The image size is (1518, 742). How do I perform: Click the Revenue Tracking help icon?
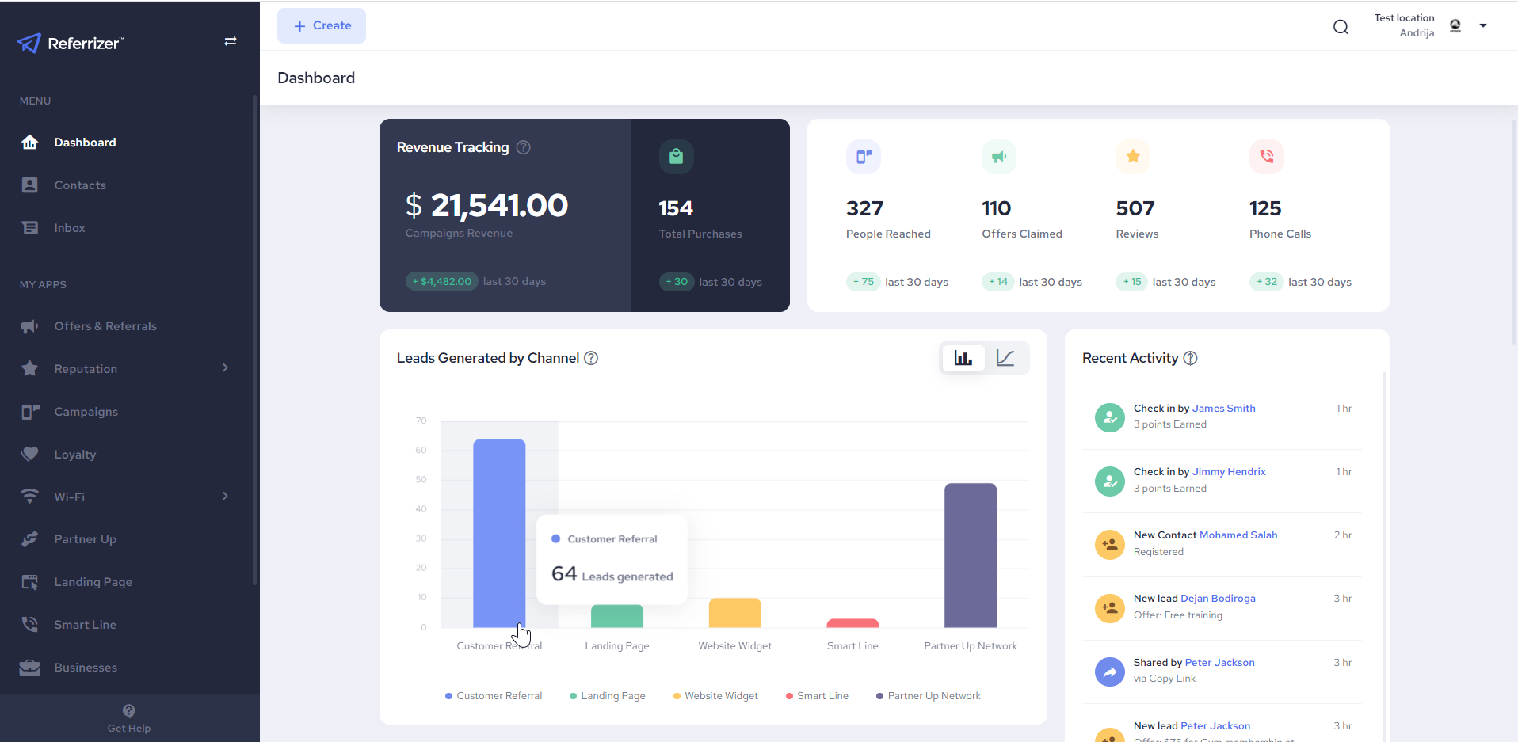[524, 147]
